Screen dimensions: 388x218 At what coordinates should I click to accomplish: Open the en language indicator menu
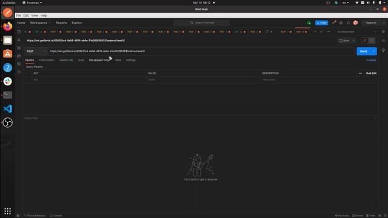346,2
